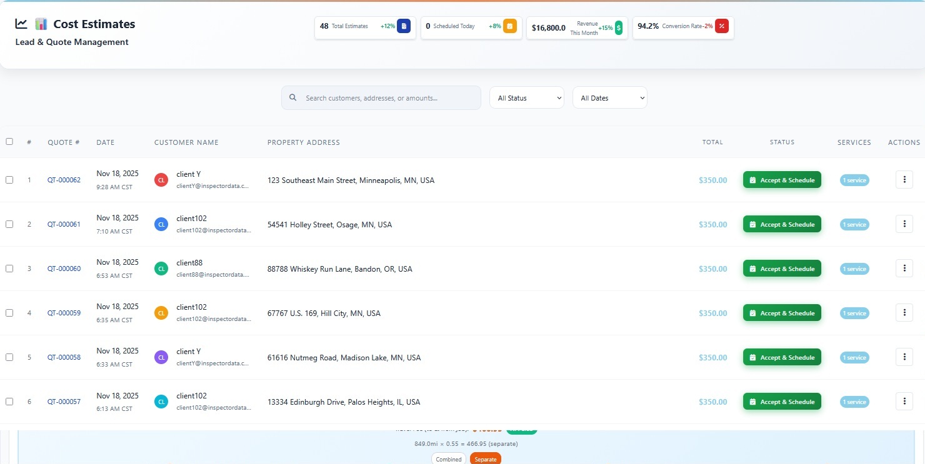Open actions menu for quote QT-000062

tap(904, 180)
